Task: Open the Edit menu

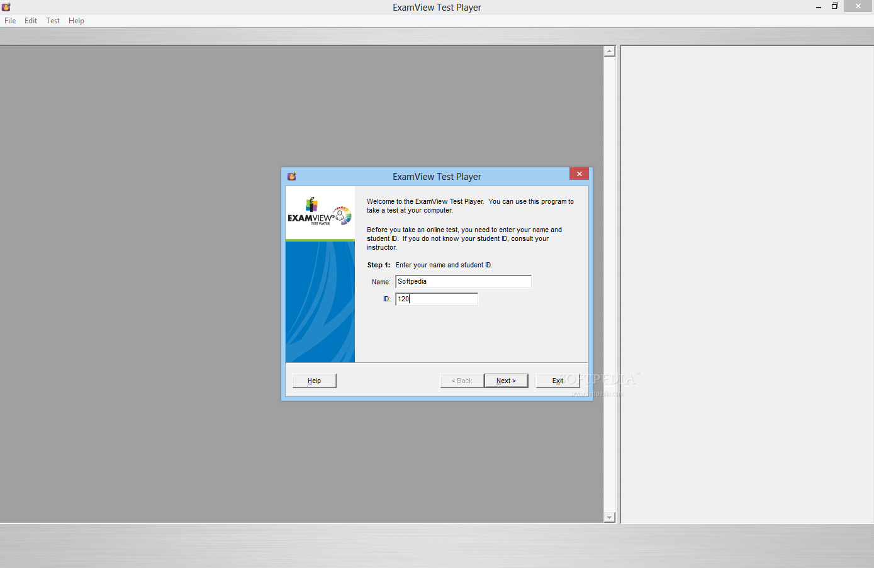Action: point(31,21)
